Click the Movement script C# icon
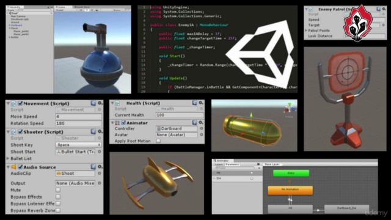 coord(13,103)
